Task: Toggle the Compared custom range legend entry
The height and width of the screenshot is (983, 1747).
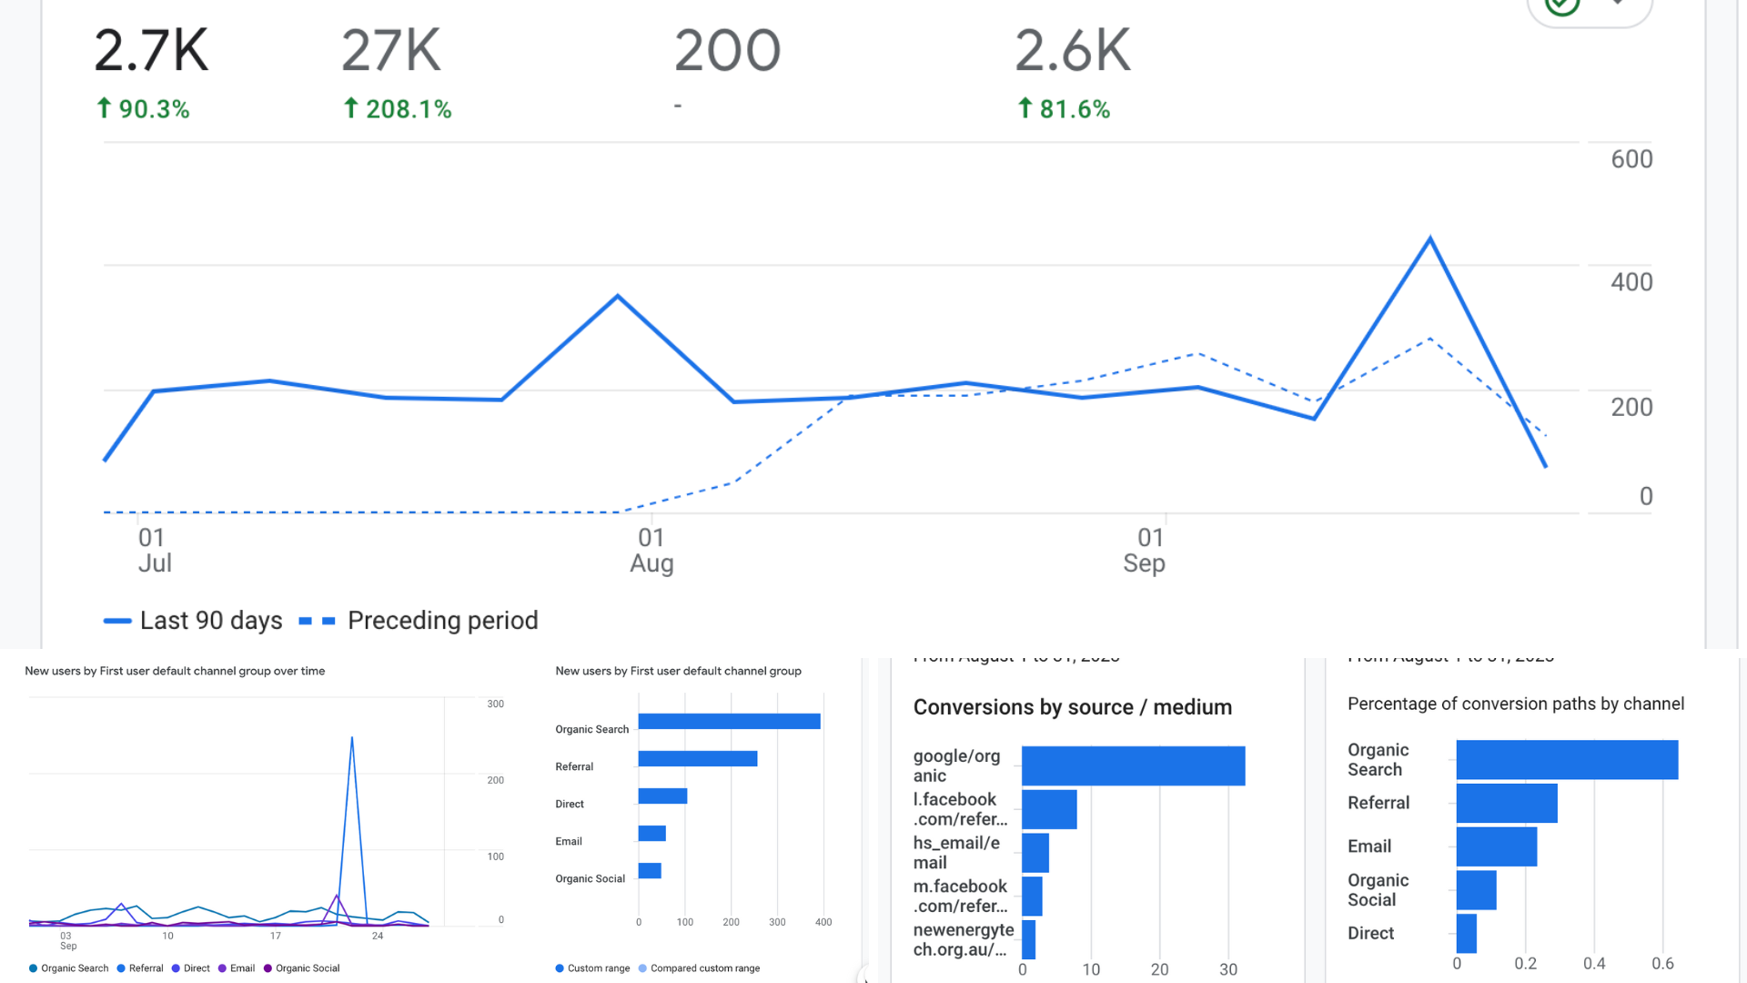Action: point(699,968)
